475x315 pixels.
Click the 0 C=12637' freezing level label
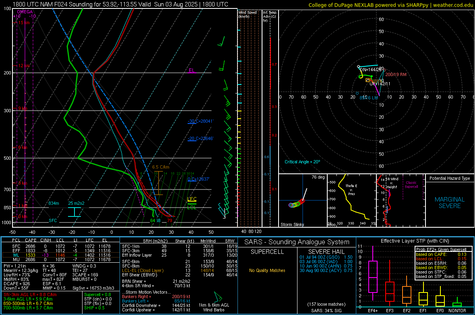pos(198,179)
